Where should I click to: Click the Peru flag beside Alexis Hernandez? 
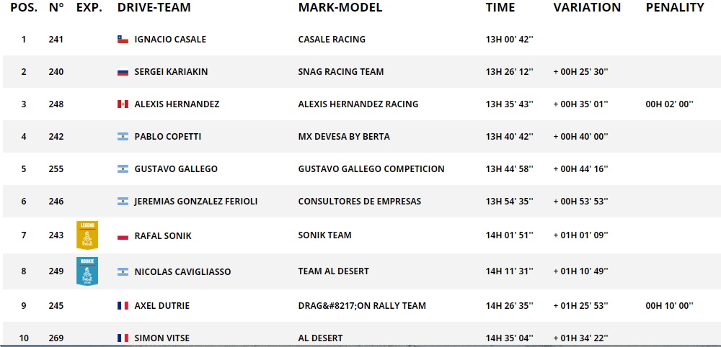(x=123, y=104)
